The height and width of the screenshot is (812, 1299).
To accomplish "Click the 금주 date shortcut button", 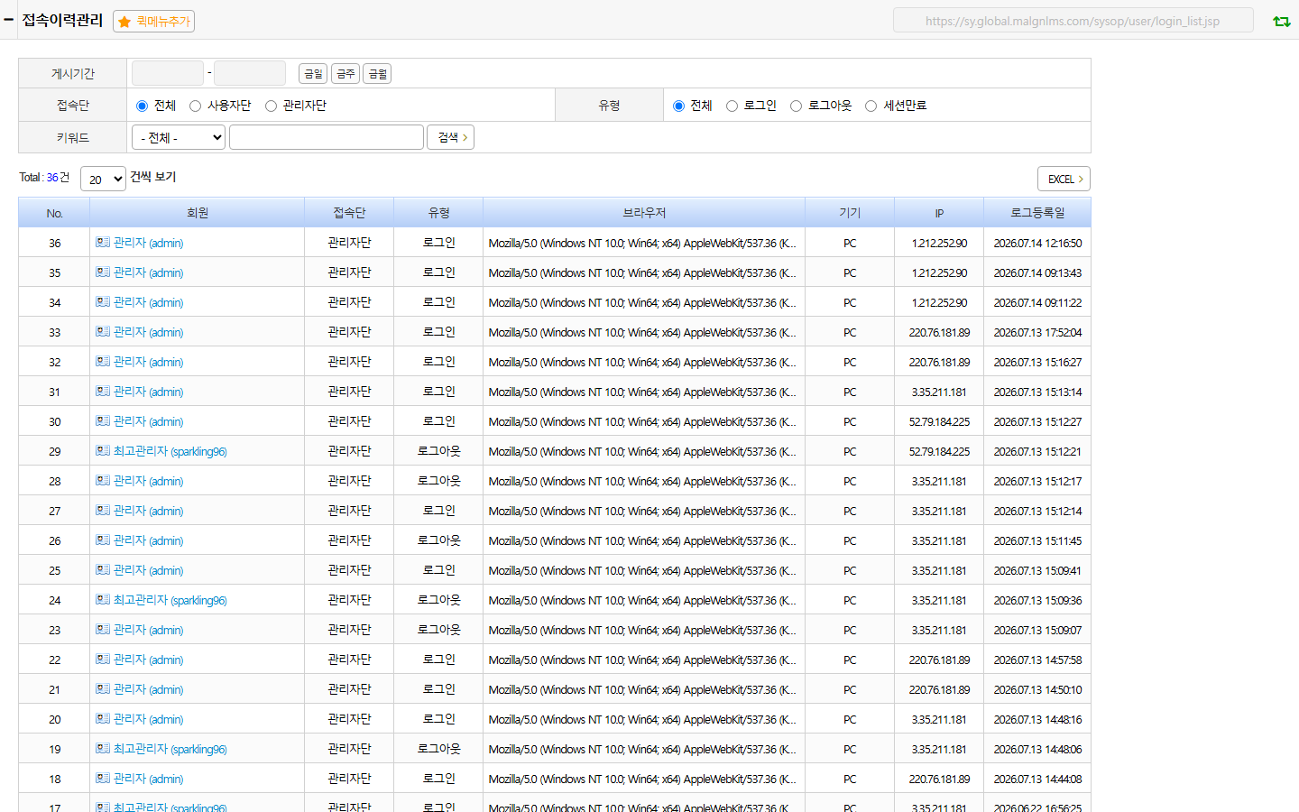I will click(x=345, y=74).
